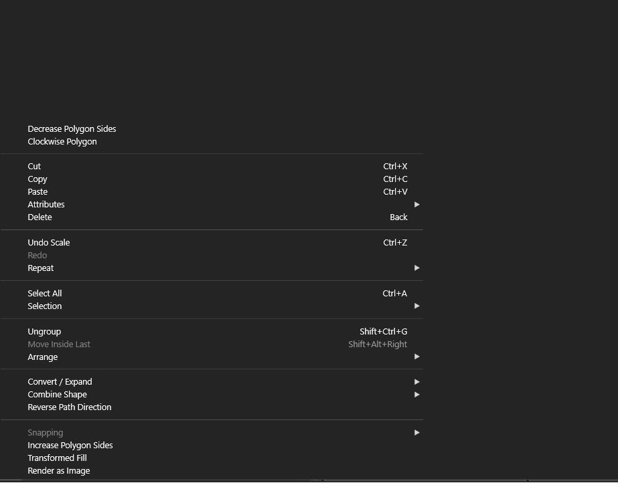
Task: Select Clockwise Polygon option
Action: click(x=62, y=142)
